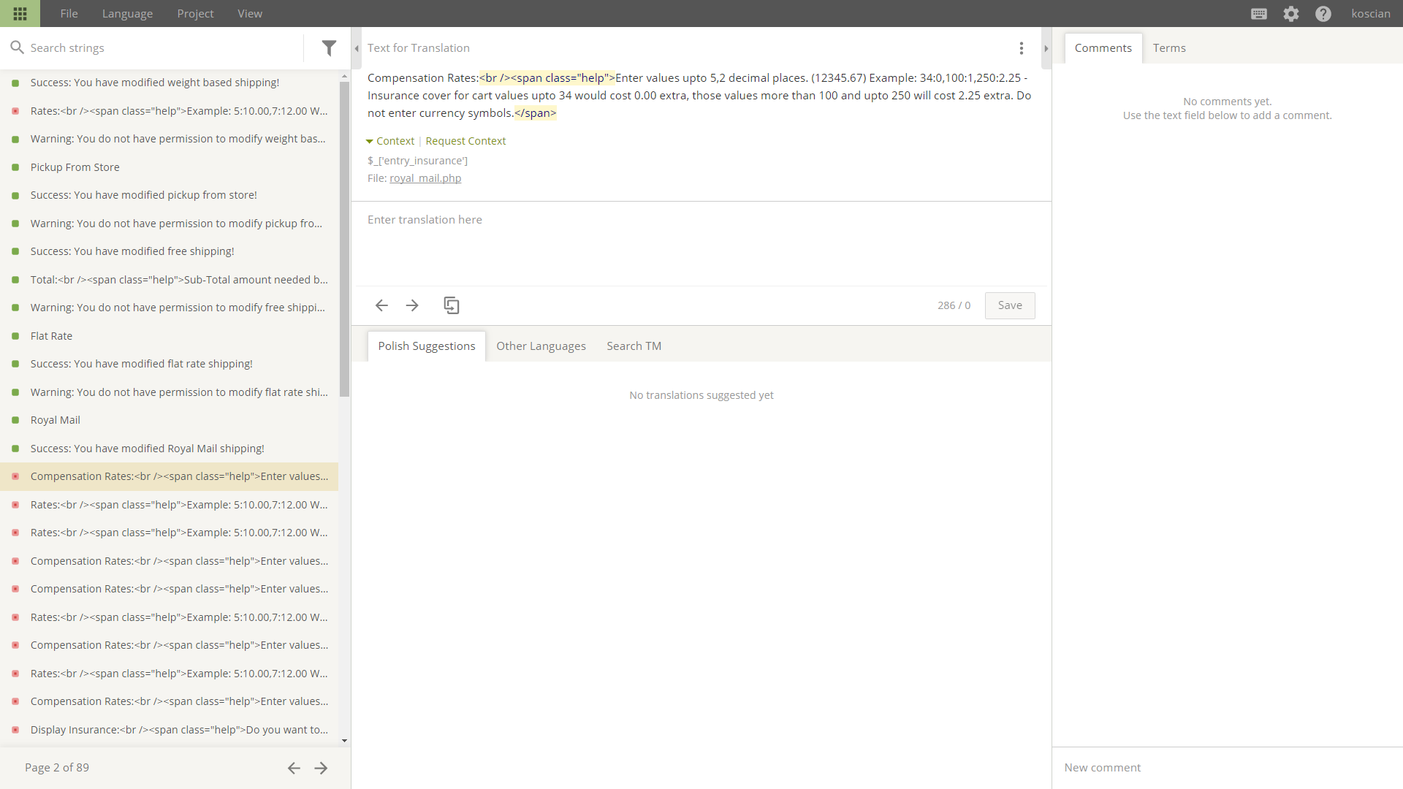Viewport: 1403px width, 789px height.
Task: Click the $_['entry_insurance'] context key text
Action: (417, 161)
